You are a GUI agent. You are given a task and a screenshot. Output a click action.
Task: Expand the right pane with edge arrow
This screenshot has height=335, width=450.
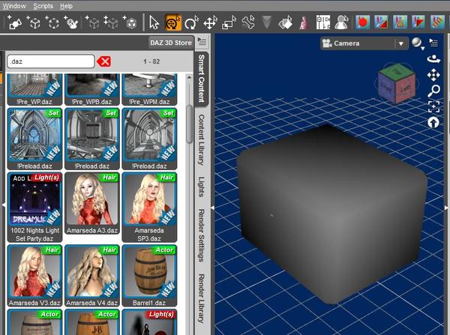pyautogui.click(x=446, y=208)
